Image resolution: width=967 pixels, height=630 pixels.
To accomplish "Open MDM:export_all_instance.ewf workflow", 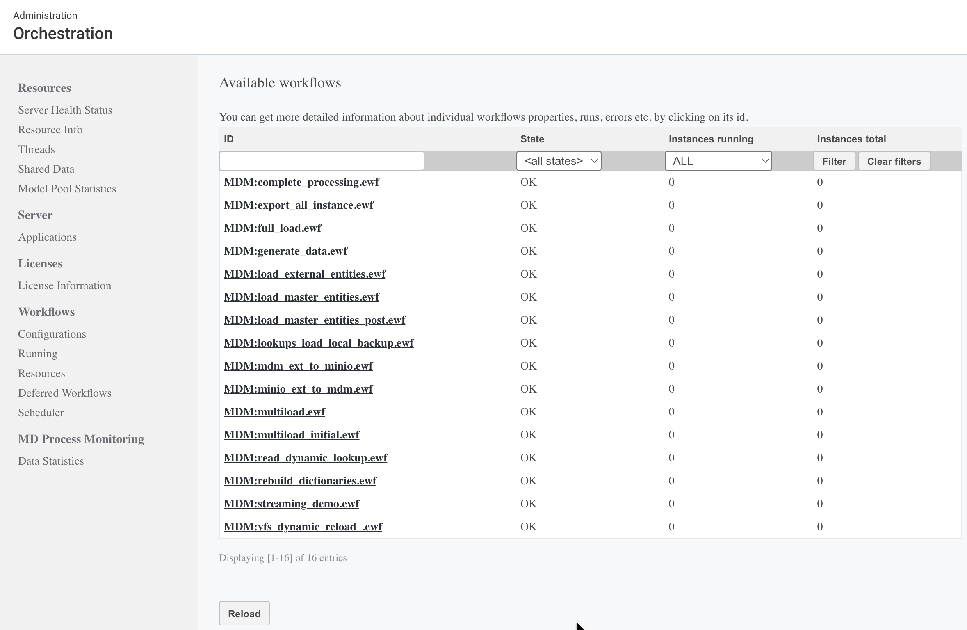I will [x=299, y=205].
